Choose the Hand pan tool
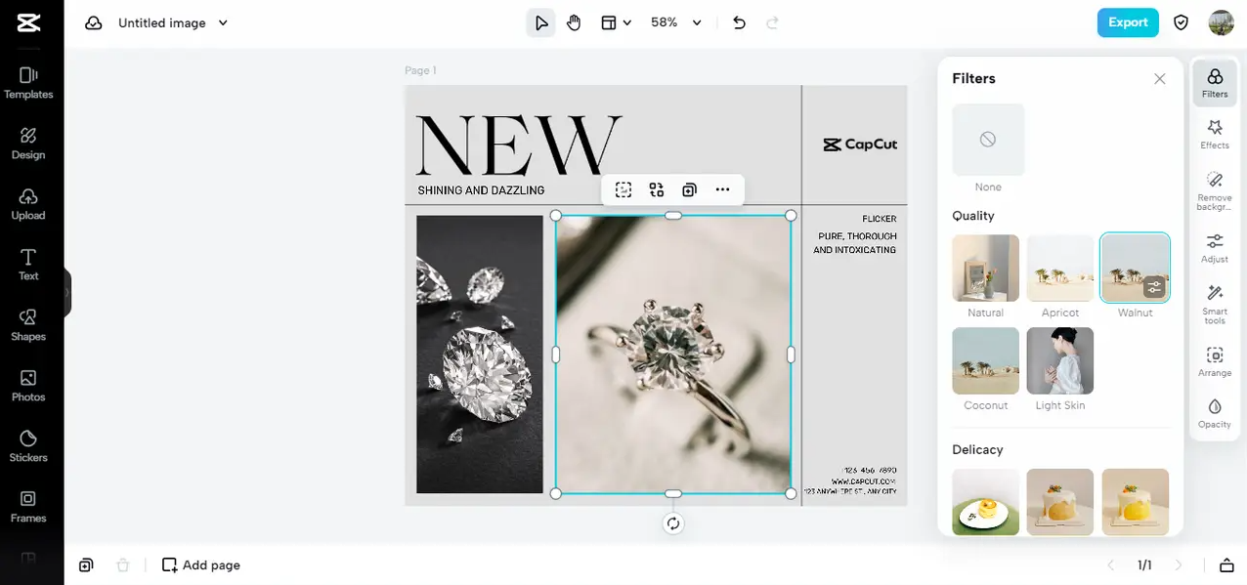Screen dimensions: 1247x585 [x=574, y=22]
